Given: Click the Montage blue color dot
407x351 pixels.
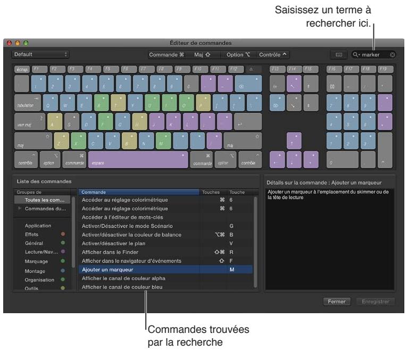Looking at the screenshot, I should [63, 271].
